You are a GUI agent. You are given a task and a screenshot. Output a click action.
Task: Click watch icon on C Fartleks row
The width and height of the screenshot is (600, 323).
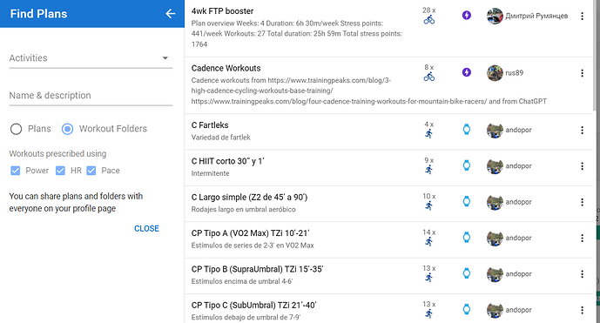(x=467, y=130)
